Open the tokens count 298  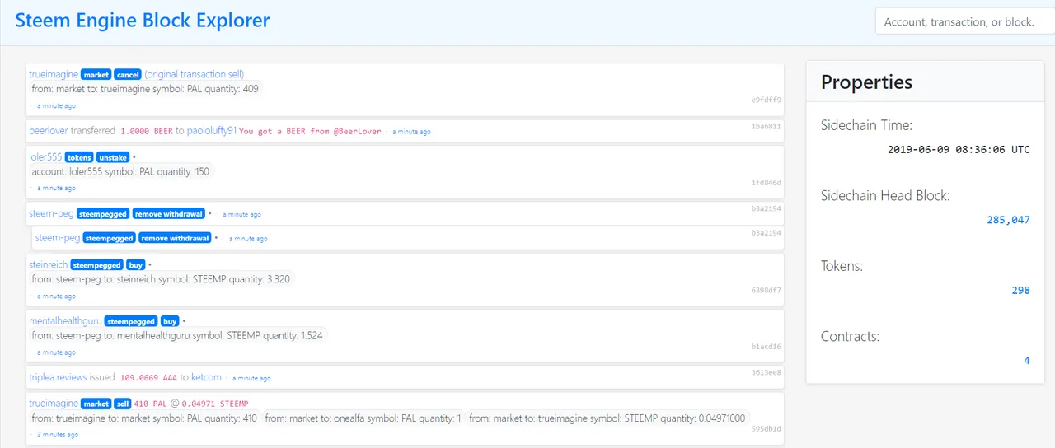point(1021,290)
